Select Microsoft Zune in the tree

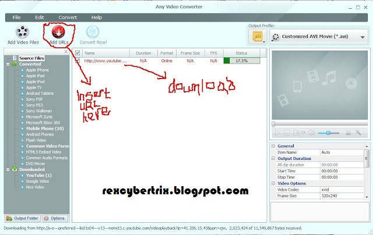[x=39, y=117]
